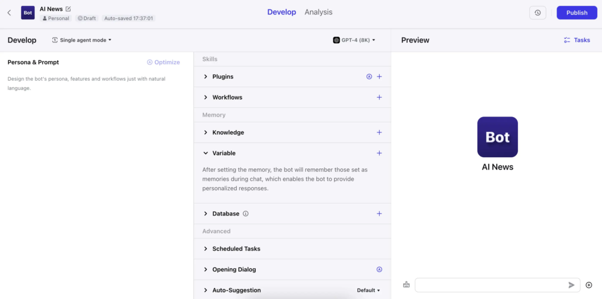This screenshot has width=602, height=299.
Task: Click the Publish button
Action: (x=577, y=13)
